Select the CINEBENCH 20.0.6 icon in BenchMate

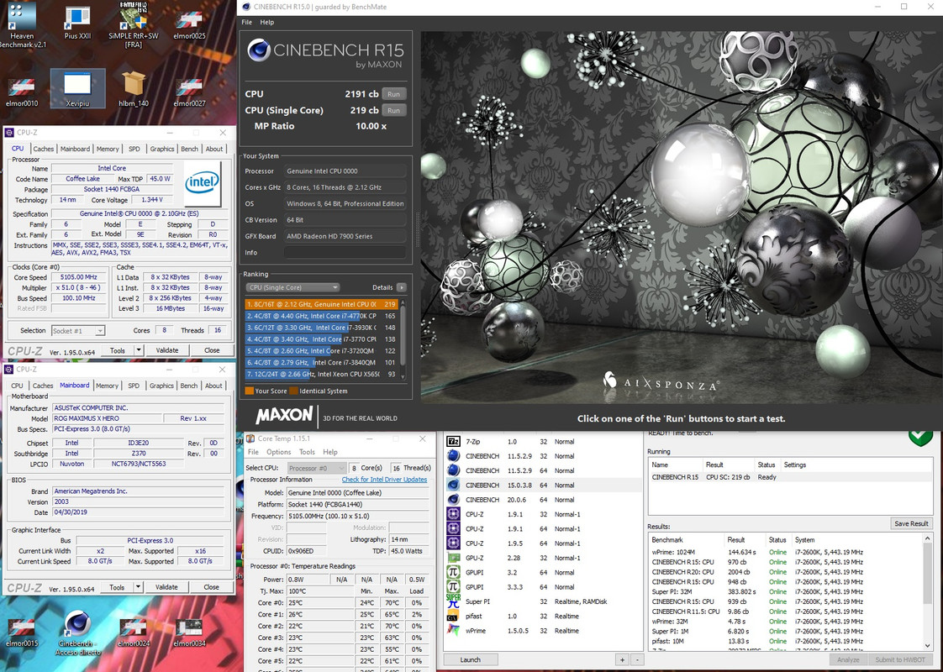(x=454, y=500)
